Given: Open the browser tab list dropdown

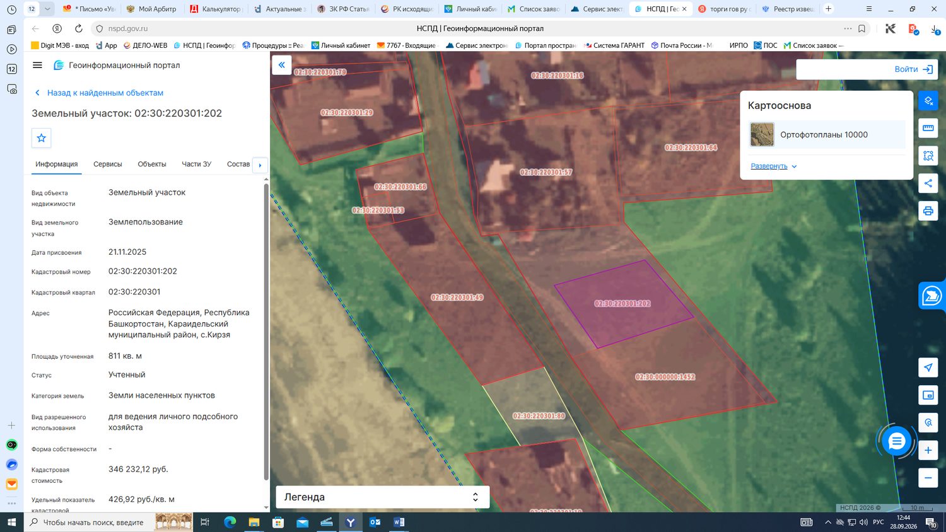Looking at the screenshot, I should [x=49, y=9].
